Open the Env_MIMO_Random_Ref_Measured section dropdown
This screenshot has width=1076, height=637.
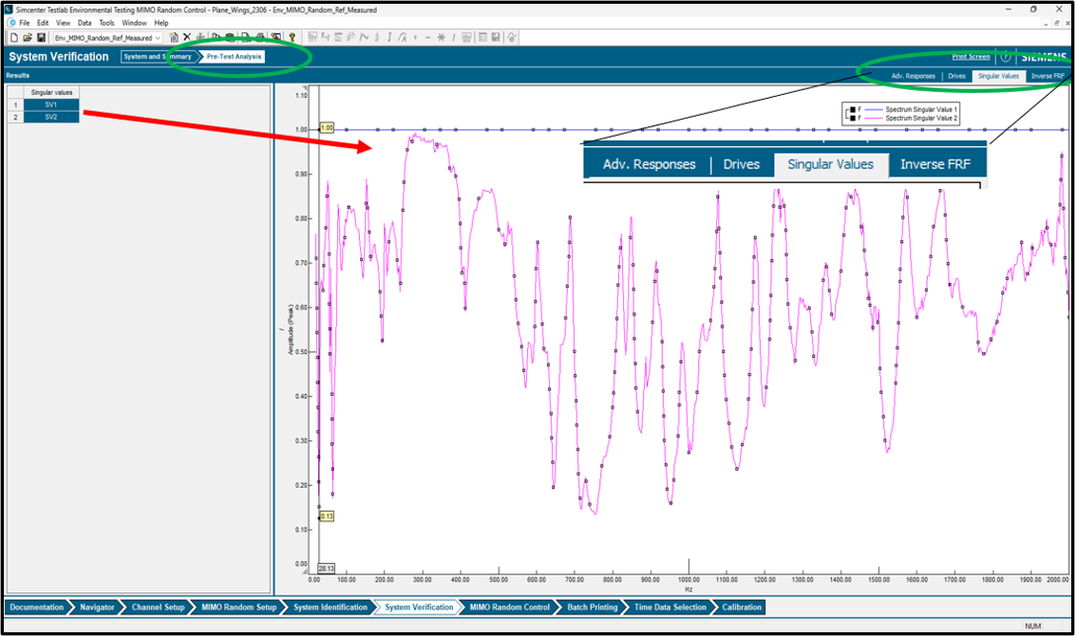tap(158, 38)
